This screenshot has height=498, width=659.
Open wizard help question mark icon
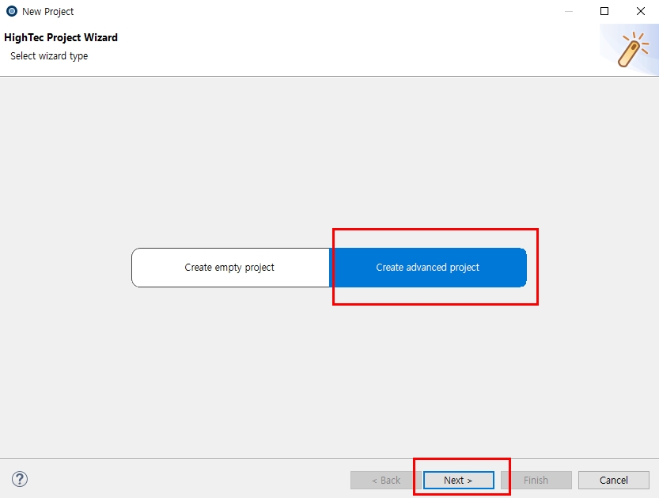20,479
